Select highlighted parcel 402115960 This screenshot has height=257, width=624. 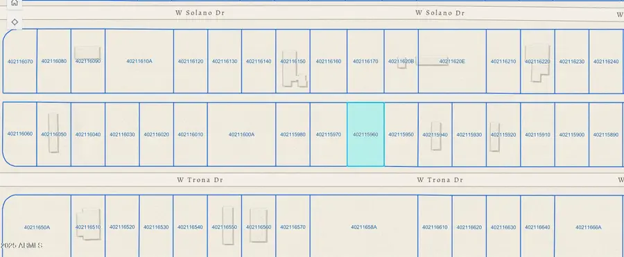(x=365, y=134)
